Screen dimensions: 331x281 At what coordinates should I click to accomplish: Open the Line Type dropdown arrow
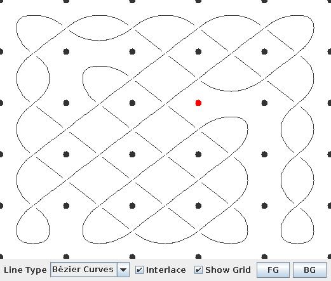[123, 270]
